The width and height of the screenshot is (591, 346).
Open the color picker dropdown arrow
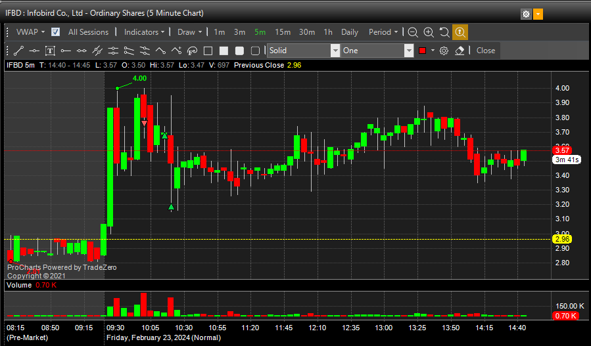[433, 51]
